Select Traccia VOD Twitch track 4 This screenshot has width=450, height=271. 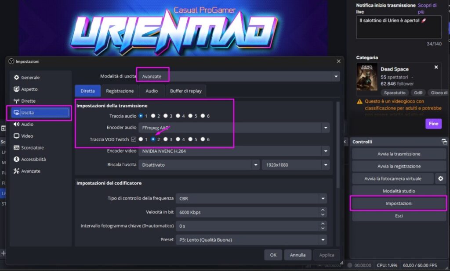[178, 139]
